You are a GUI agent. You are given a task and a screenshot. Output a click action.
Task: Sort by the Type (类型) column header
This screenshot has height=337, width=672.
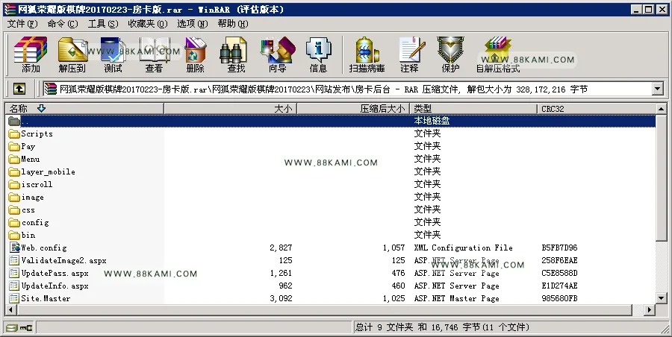point(473,109)
